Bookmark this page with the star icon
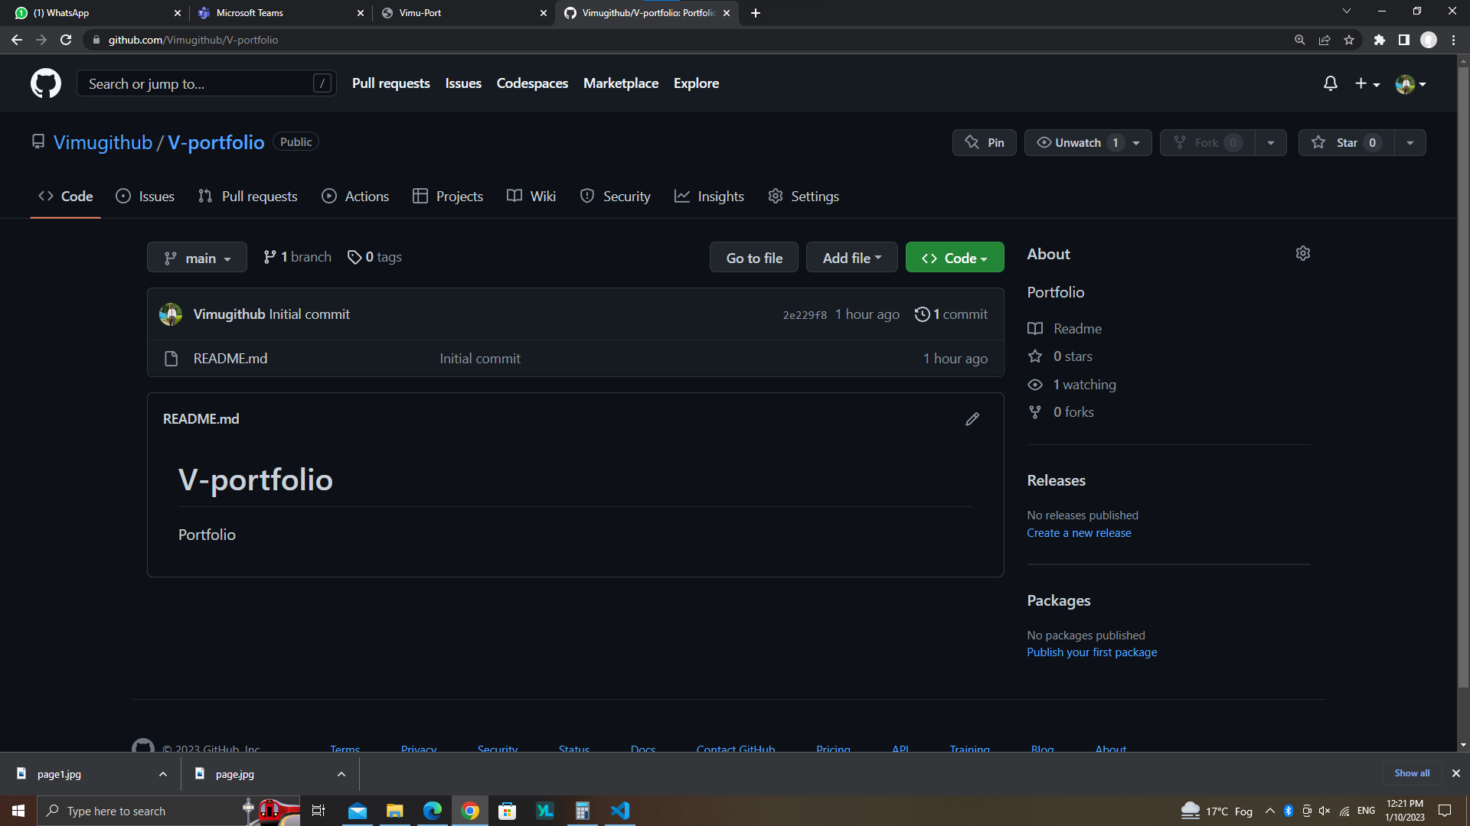Viewport: 1470px width, 826px height. point(1349,40)
